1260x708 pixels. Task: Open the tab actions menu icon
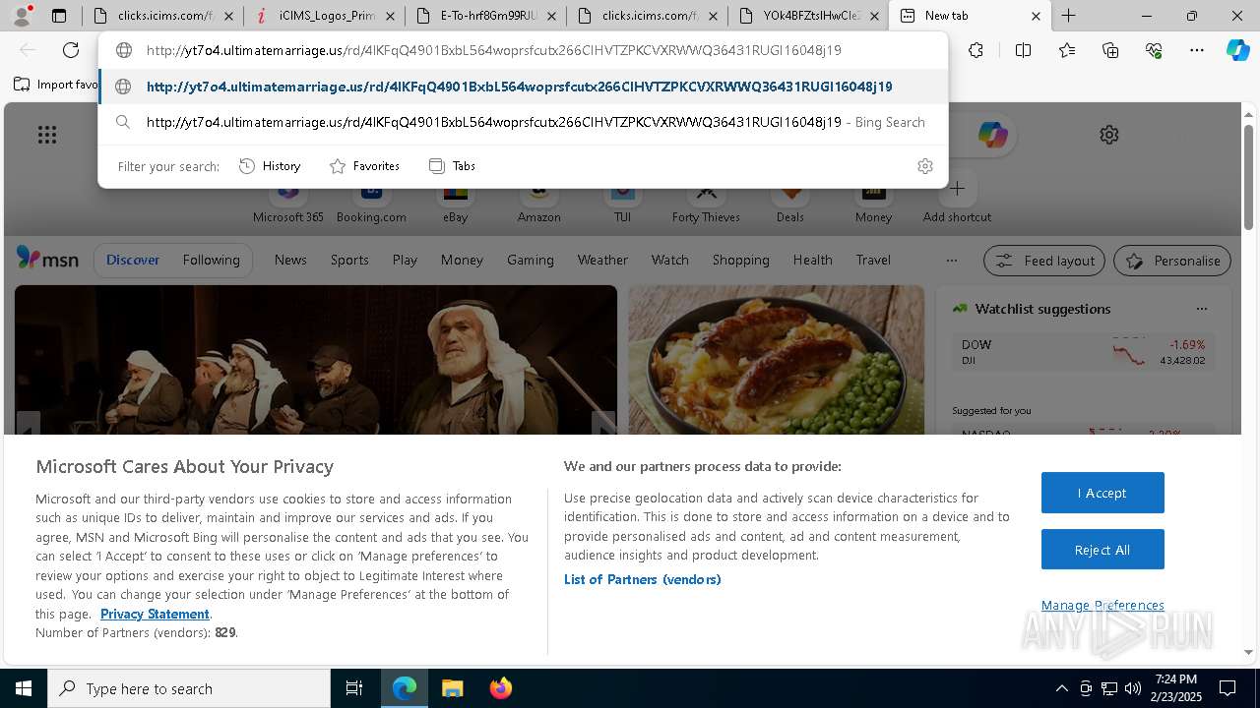click(59, 16)
